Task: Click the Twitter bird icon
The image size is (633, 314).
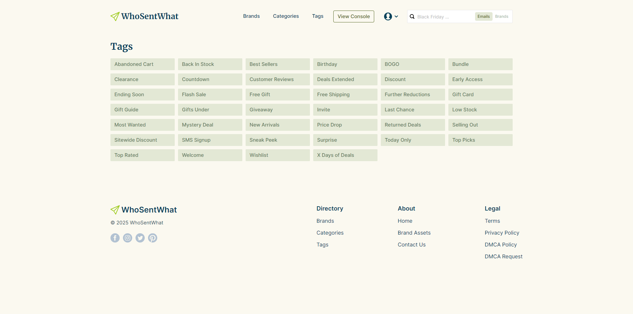Action: 140,238
